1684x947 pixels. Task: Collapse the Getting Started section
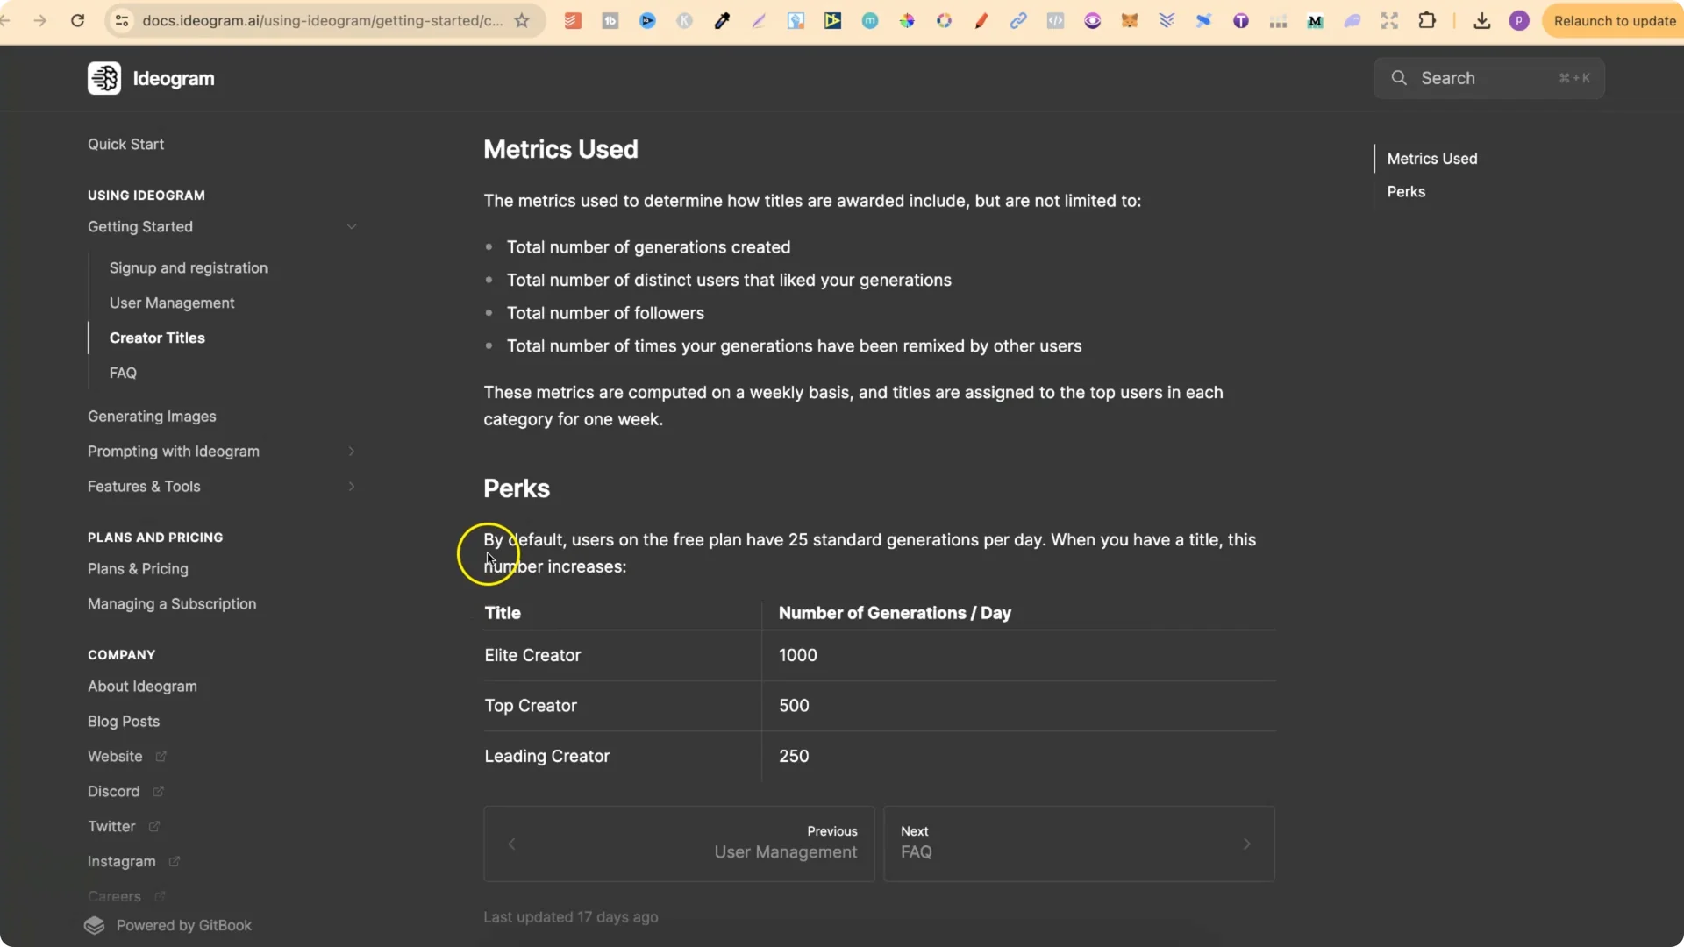352,226
